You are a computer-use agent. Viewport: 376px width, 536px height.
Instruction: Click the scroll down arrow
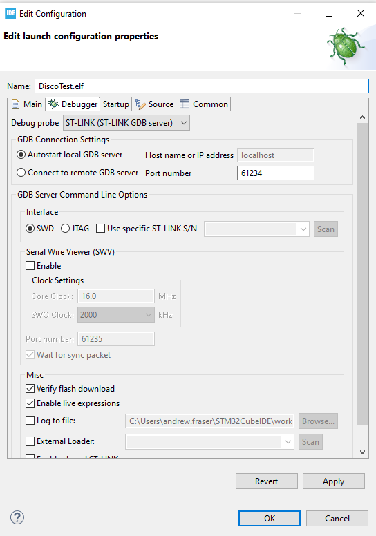click(363, 452)
